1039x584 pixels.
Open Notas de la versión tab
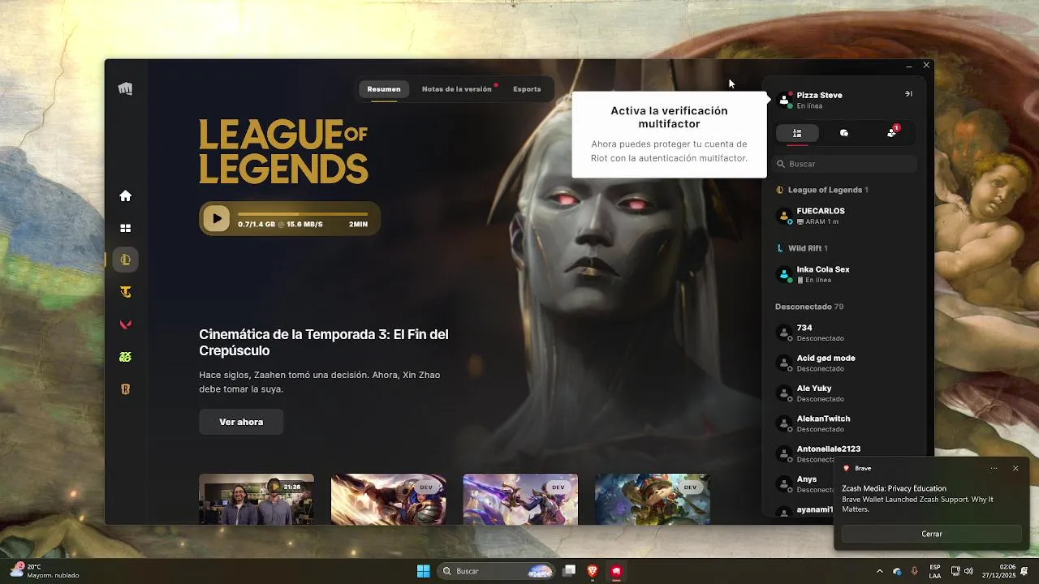coord(457,89)
